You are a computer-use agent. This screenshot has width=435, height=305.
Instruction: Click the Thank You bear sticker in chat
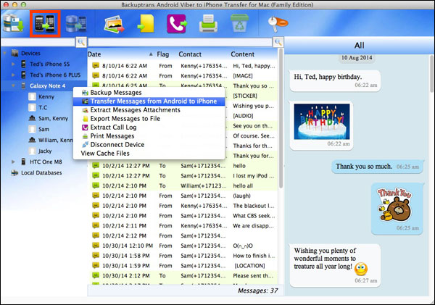(x=394, y=205)
